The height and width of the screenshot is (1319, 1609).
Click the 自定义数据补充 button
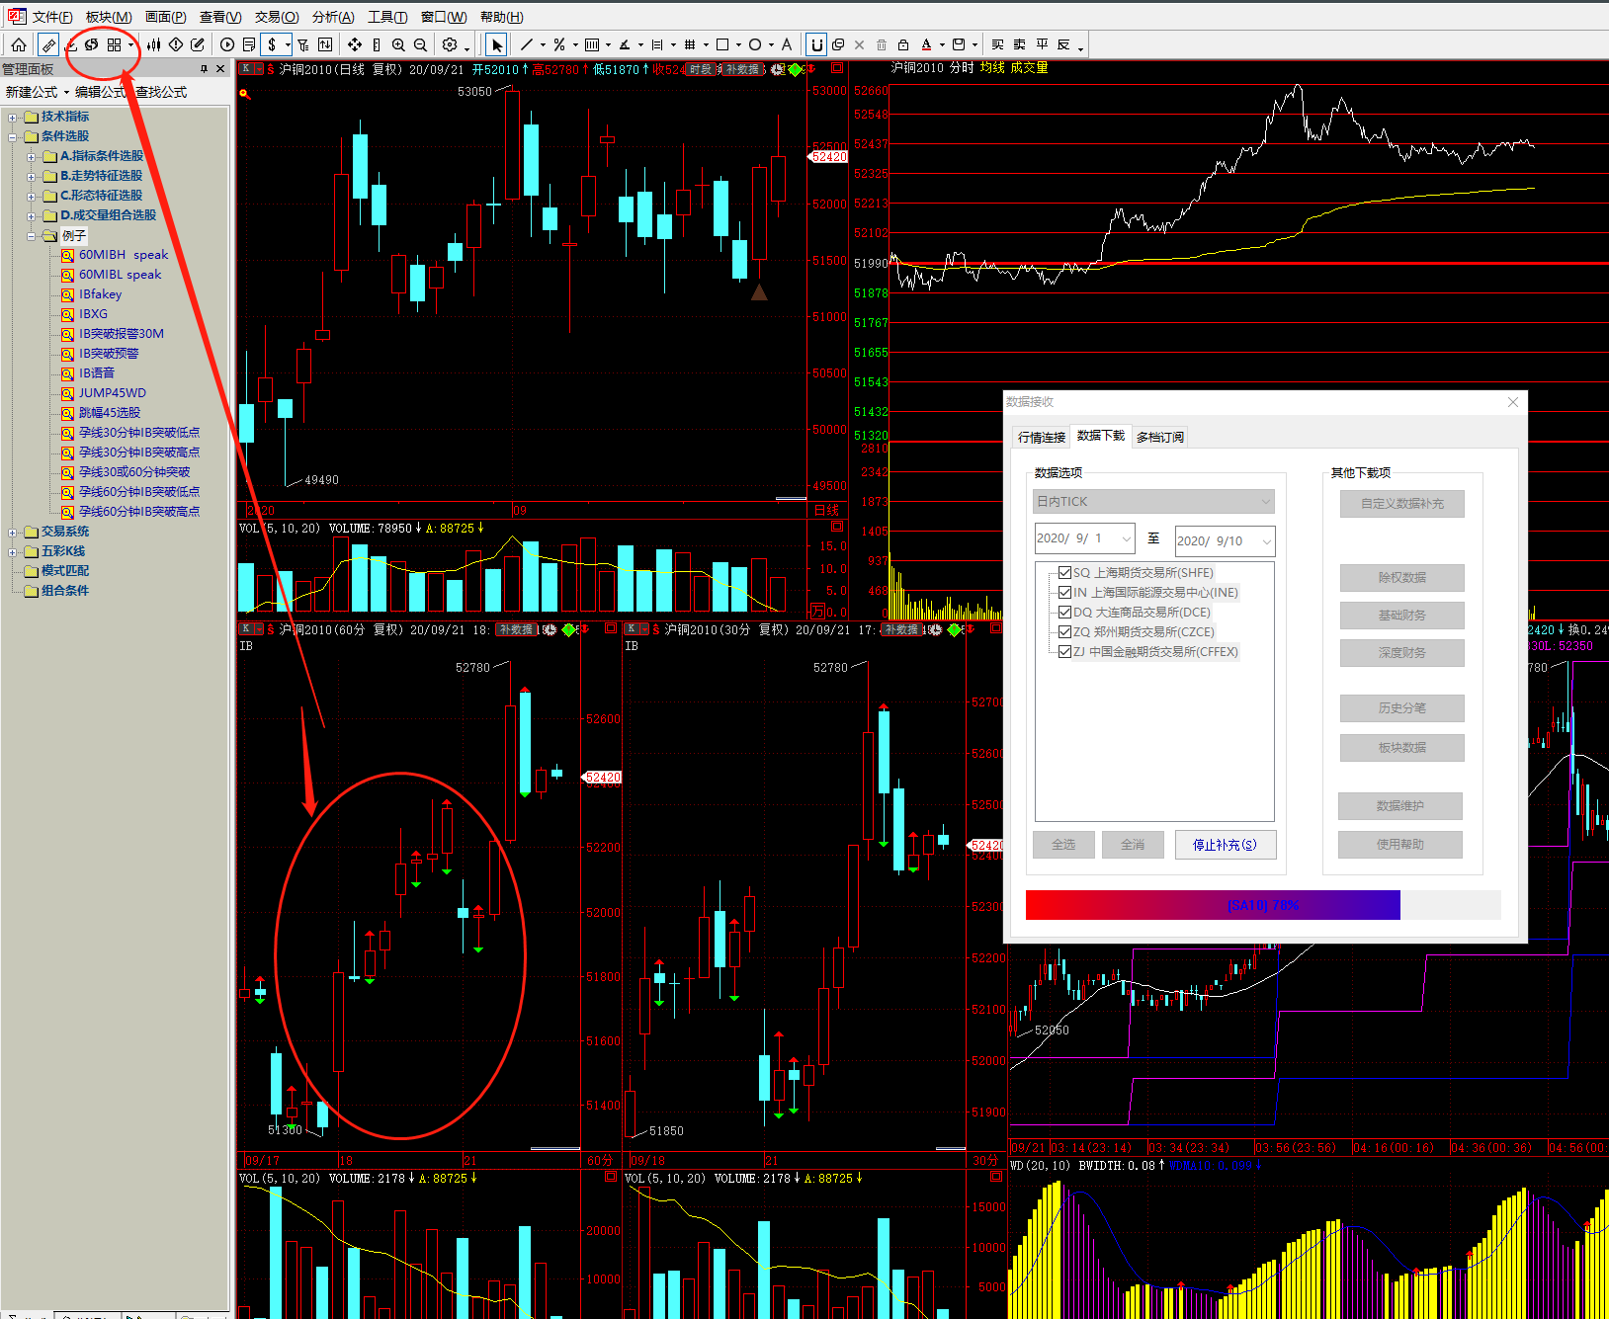pyautogui.click(x=1402, y=504)
